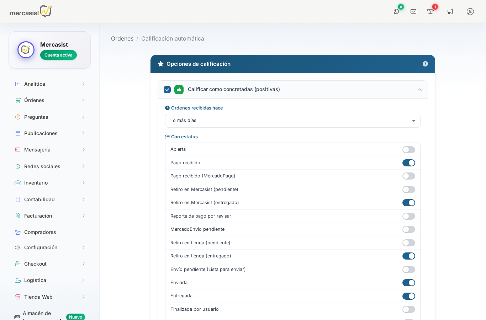Collapse the Calificar como concretadas section
The width and height of the screenshot is (486, 320).
click(x=420, y=90)
